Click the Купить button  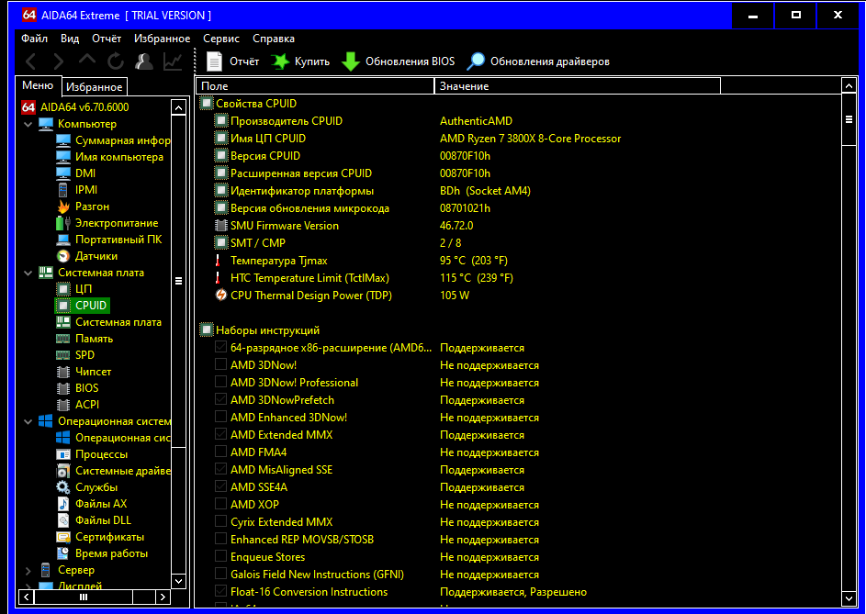300,61
